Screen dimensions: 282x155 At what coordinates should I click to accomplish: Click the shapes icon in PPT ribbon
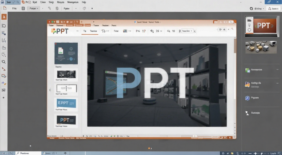pos(103,31)
